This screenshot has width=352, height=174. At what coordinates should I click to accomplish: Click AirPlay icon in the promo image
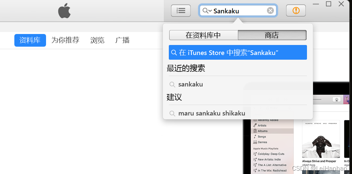tap(336, 100)
